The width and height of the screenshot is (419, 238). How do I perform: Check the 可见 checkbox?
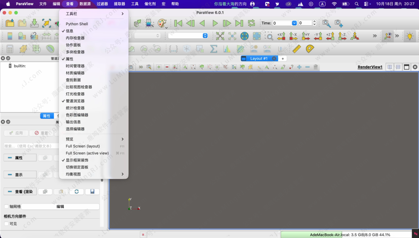point(6,224)
